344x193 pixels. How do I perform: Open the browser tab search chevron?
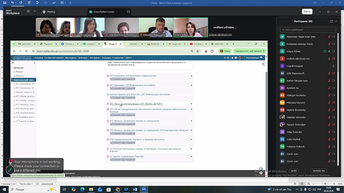coord(13,44)
